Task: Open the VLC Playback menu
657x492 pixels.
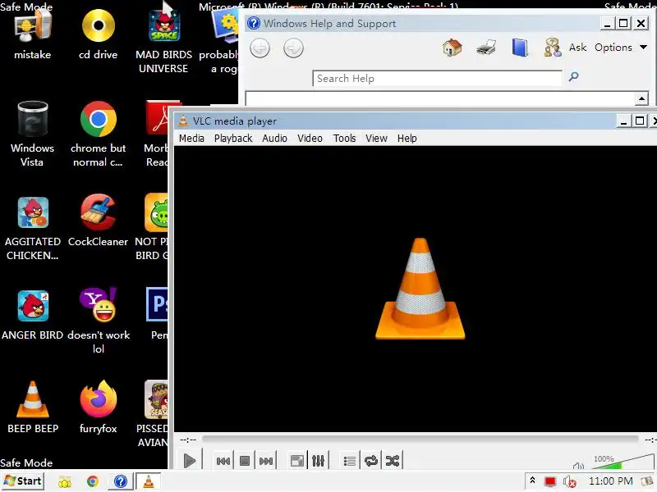Action: [233, 139]
